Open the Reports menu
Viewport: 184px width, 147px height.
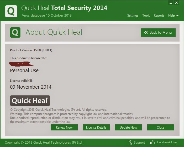coord(159,16)
